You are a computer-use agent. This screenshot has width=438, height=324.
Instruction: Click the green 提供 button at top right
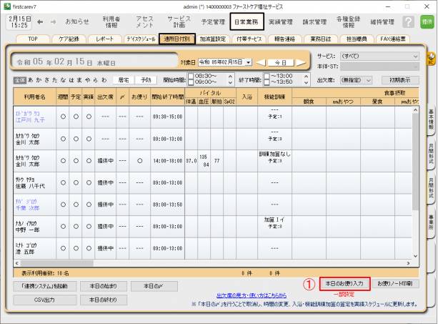point(427,22)
